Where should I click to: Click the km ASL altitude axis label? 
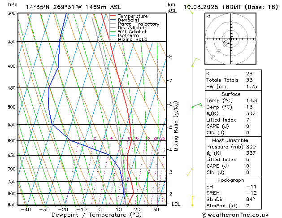tap(172, 8)
